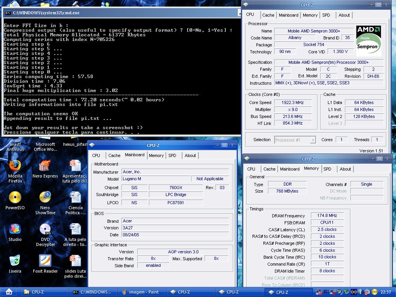This screenshot has width=396, height=297.
Task: Open Memory tab in the Mainboard CPU-Z window
Action: click(x=156, y=155)
